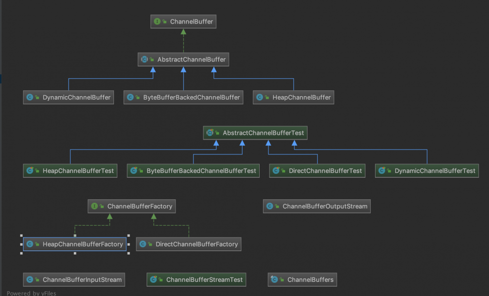This screenshot has width=489, height=296.
Task: Click public visibility lock icon on ChannelBuffer
Action: (164, 21)
